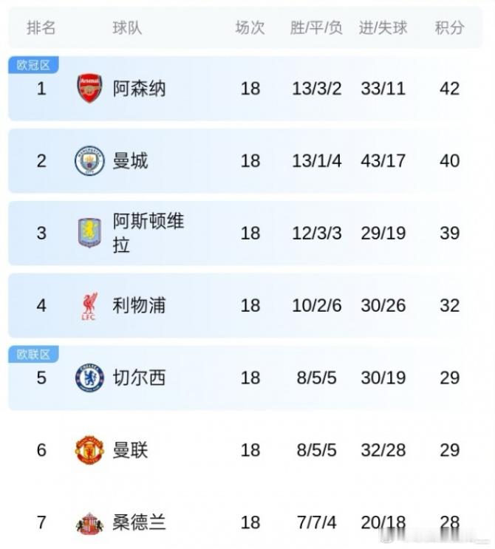Screen dimensions: 495x549
Task: Click the 场次 column header
Action: [x=250, y=27]
